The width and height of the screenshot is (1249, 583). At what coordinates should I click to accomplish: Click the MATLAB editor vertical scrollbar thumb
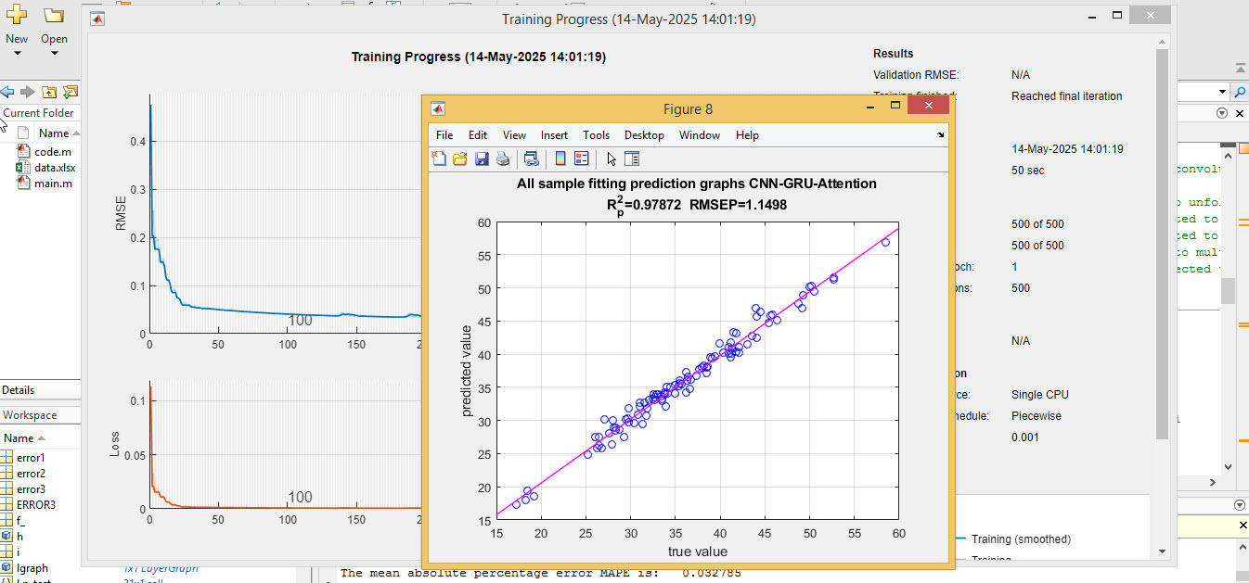click(x=1228, y=290)
